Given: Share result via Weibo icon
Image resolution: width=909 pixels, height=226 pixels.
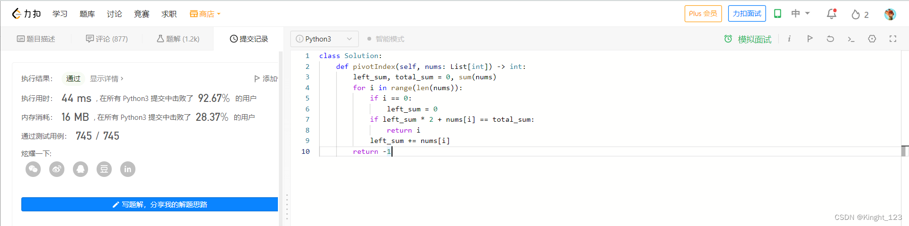Looking at the screenshot, I should [x=57, y=169].
